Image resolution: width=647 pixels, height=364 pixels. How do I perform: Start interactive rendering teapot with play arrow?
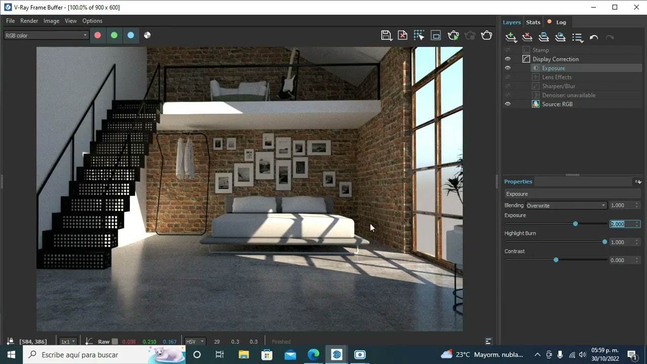[x=453, y=35]
